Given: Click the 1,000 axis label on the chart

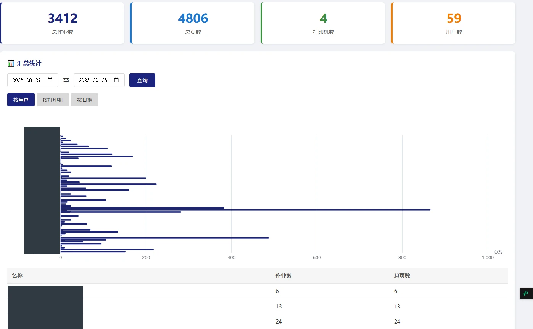Looking at the screenshot, I should (x=488, y=258).
